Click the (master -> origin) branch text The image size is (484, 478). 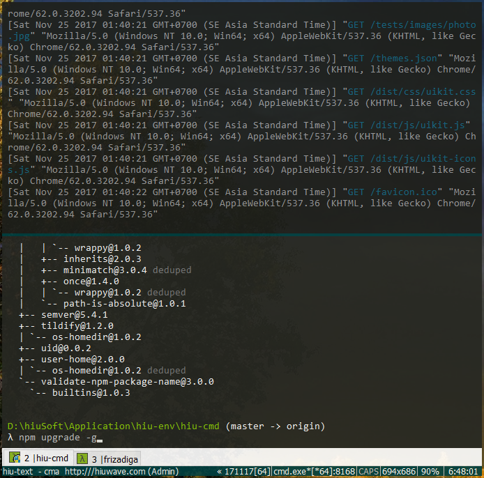pyautogui.click(x=275, y=426)
